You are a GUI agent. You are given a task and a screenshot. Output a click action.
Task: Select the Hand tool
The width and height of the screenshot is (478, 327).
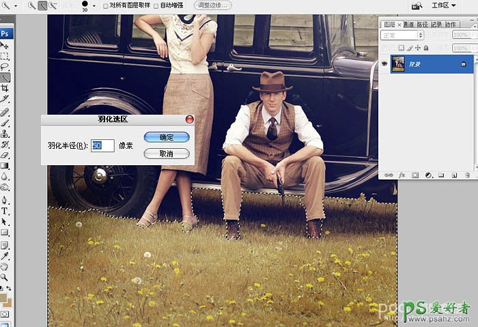coord(5,266)
